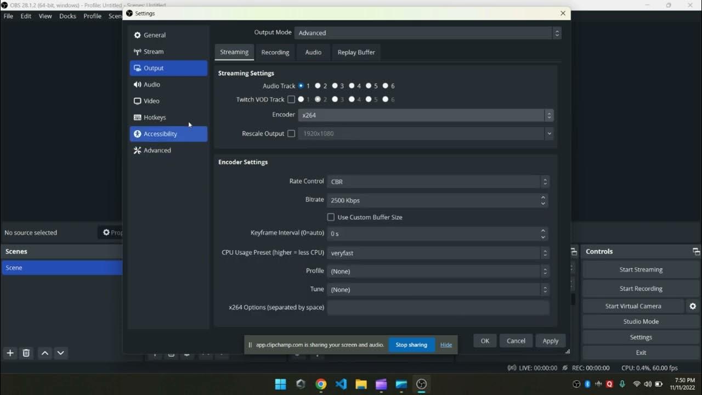Remove selected scene with trash icon

tap(26, 353)
